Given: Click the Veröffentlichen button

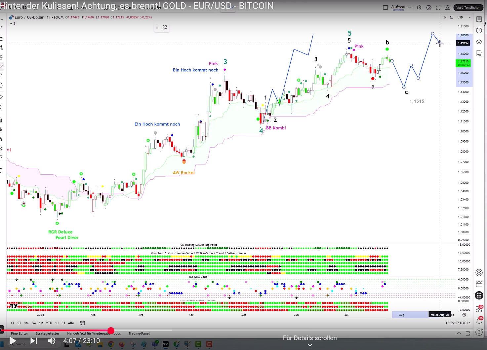Looking at the screenshot, I should coord(468,8).
